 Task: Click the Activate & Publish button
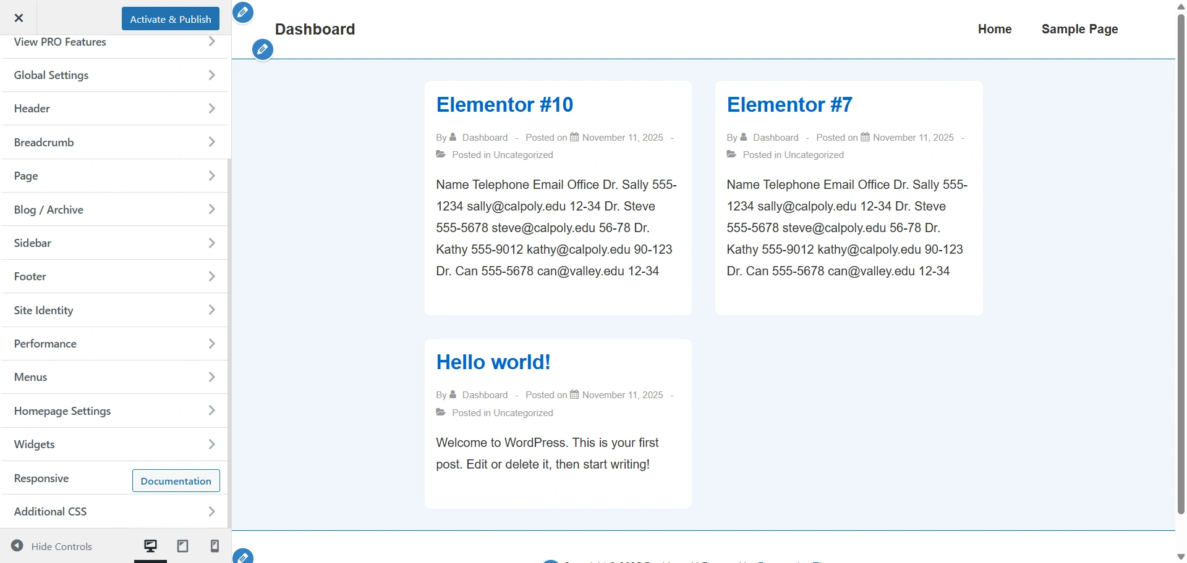pos(171,19)
